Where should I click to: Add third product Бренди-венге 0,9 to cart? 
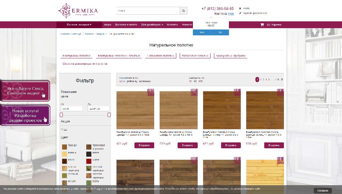coord(231,145)
